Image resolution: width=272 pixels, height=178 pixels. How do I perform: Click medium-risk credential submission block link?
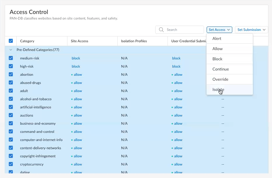pos(176,58)
